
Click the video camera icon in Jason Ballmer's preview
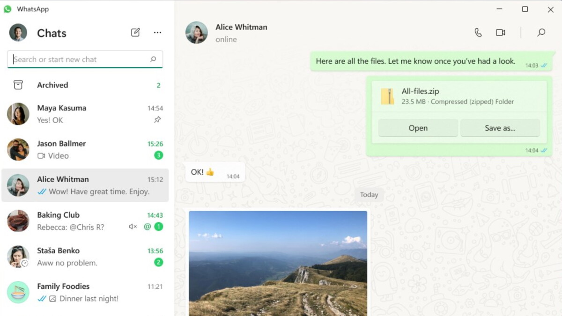click(42, 156)
